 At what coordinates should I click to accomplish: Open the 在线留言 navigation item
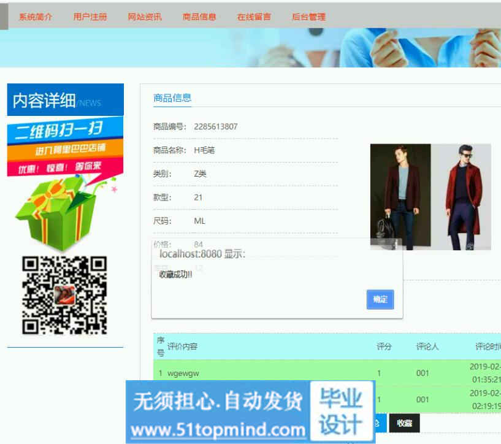[254, 17]
